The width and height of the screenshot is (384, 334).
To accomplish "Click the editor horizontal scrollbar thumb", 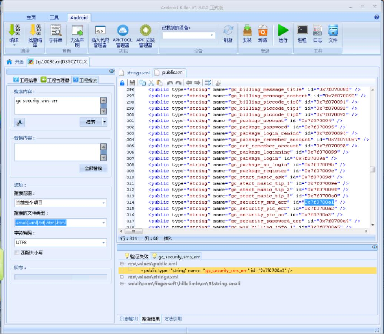I will (x=133, y=231).
